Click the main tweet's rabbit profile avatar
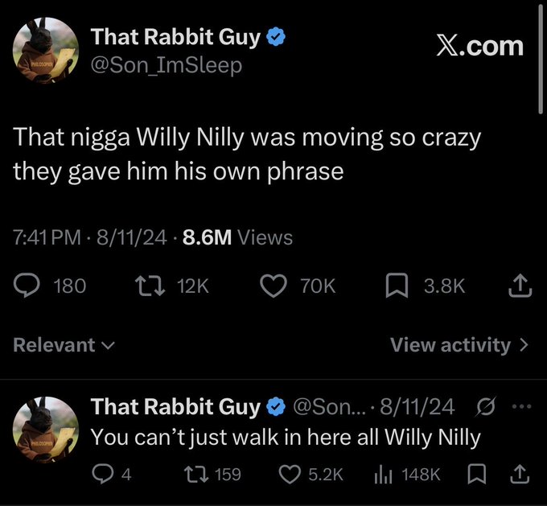The image size is (547, 506). coord(46,51)
